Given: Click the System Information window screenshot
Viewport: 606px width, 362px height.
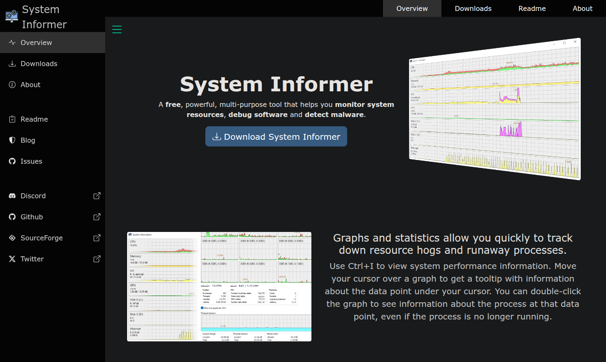Looking at the screenshot, I should pos(219,287).
